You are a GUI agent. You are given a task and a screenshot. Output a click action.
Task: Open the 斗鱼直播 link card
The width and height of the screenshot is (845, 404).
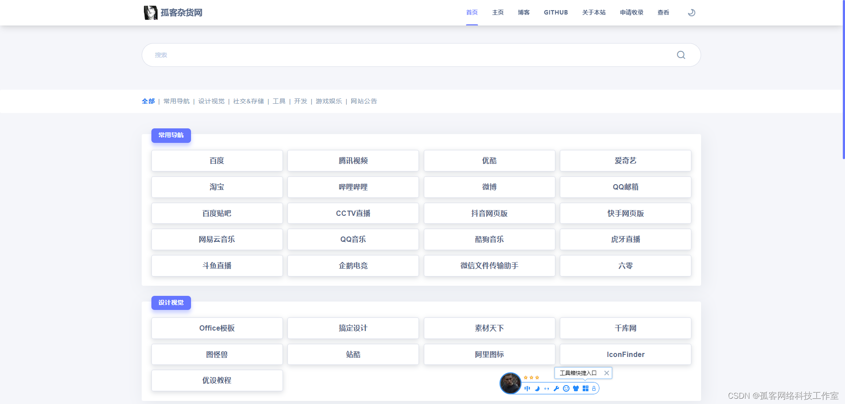pyautogui.click(x=217, y=266)
